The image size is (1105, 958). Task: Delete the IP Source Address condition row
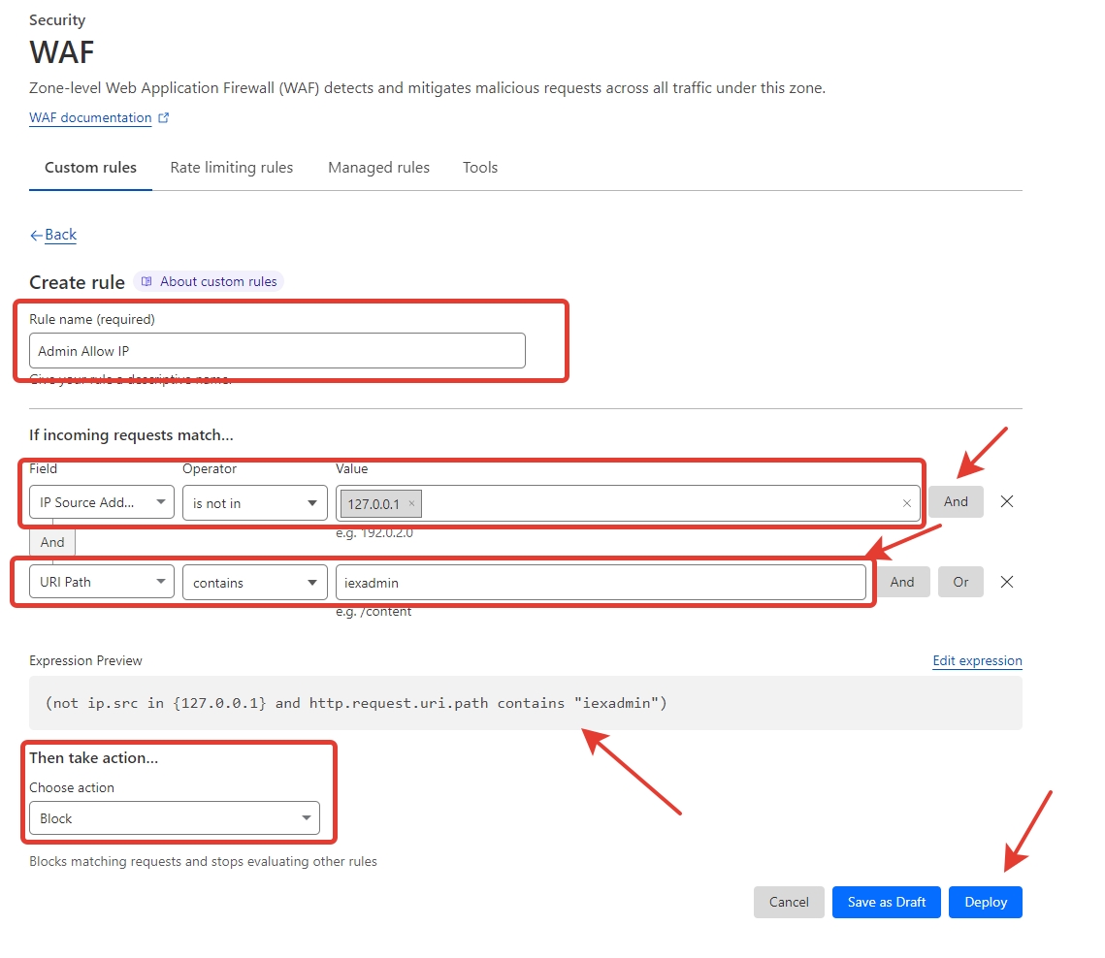[1007, 501]
